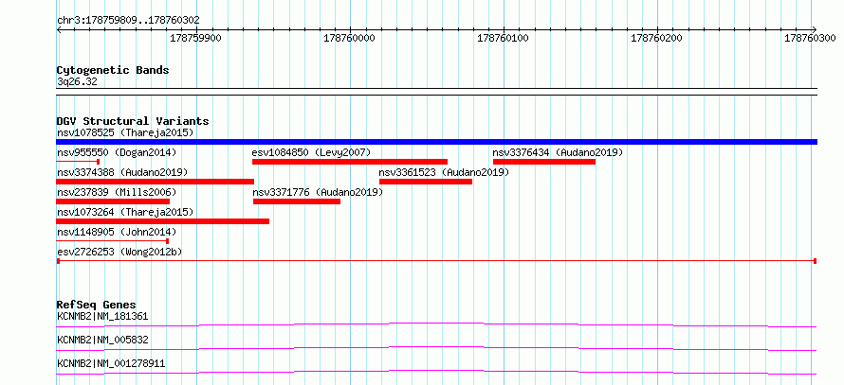
Task: Open gene label KCNMB2|NM_001278911
Action: point(111,364)
